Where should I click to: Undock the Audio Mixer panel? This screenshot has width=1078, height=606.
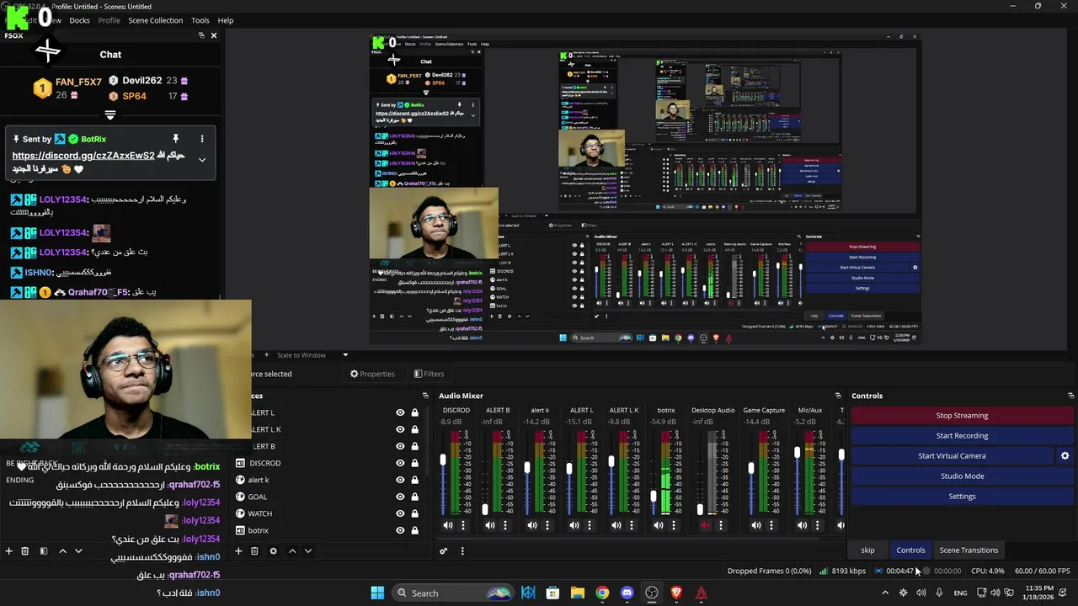point(838,396)
